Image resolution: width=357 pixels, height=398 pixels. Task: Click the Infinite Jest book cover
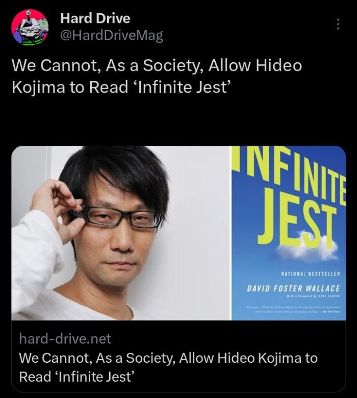tap(289, 233)
